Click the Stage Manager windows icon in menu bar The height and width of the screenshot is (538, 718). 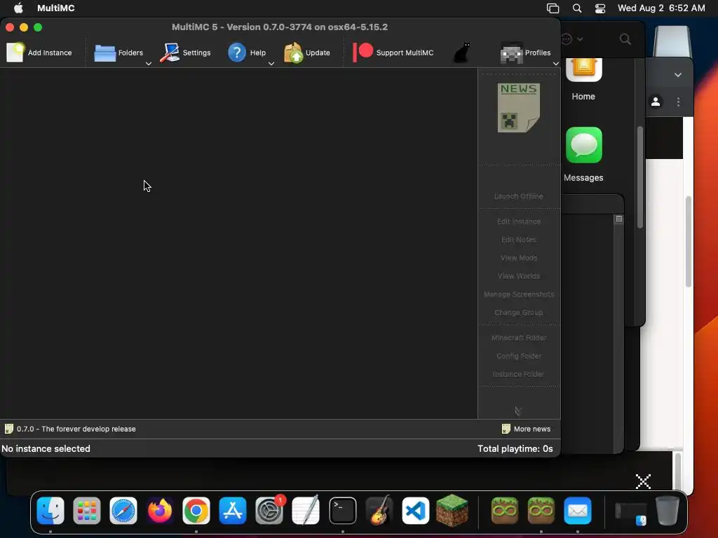click(x=553, y=8)
